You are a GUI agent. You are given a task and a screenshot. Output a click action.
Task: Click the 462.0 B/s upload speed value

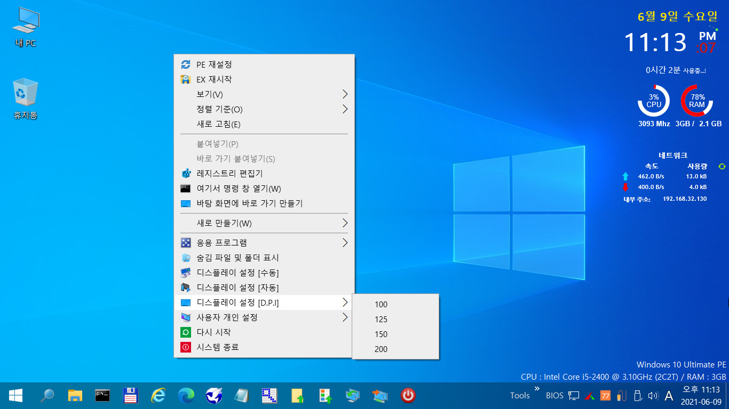point(651,176)
